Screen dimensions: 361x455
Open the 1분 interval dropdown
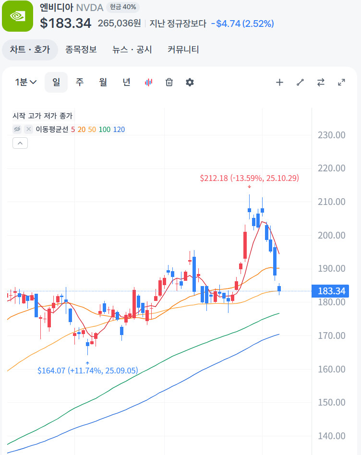click(x=26, y=83)
